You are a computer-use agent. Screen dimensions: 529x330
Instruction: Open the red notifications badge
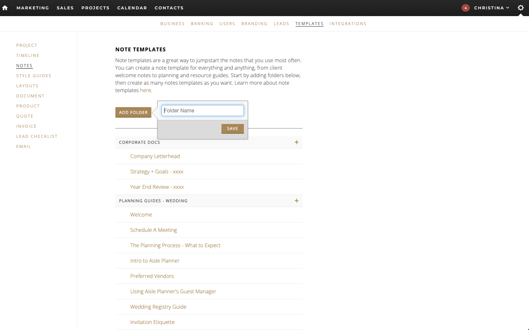point(465,8)
